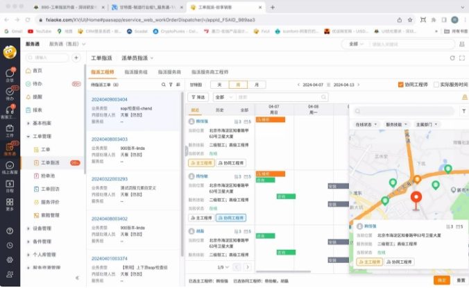The height and width of the screenshot is (288, 469).
Task: Switch Gantt view to 月 (month)
Action: pos(257,85)
